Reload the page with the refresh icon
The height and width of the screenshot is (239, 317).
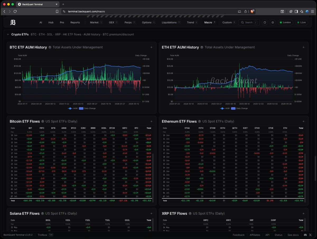[x=15, y=11]
